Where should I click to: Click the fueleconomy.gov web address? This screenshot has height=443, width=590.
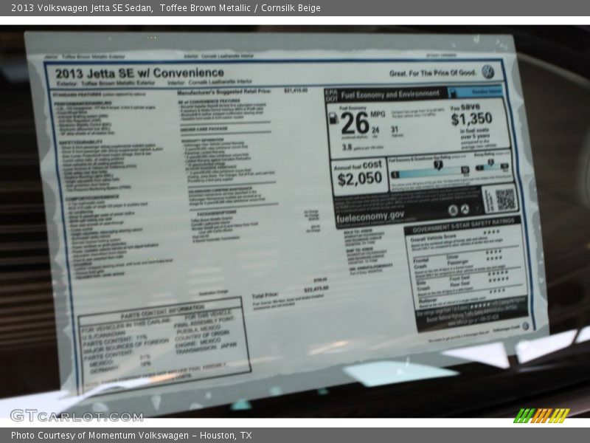coord(370,216)
